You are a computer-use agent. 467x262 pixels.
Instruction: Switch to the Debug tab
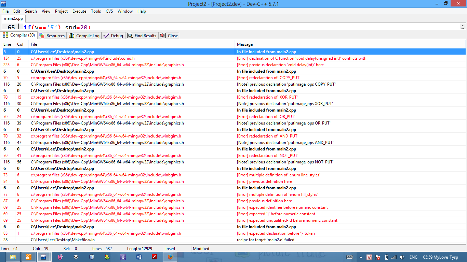click(114, 35)
